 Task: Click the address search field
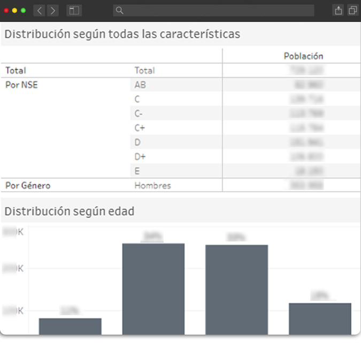tap(214, 10)
